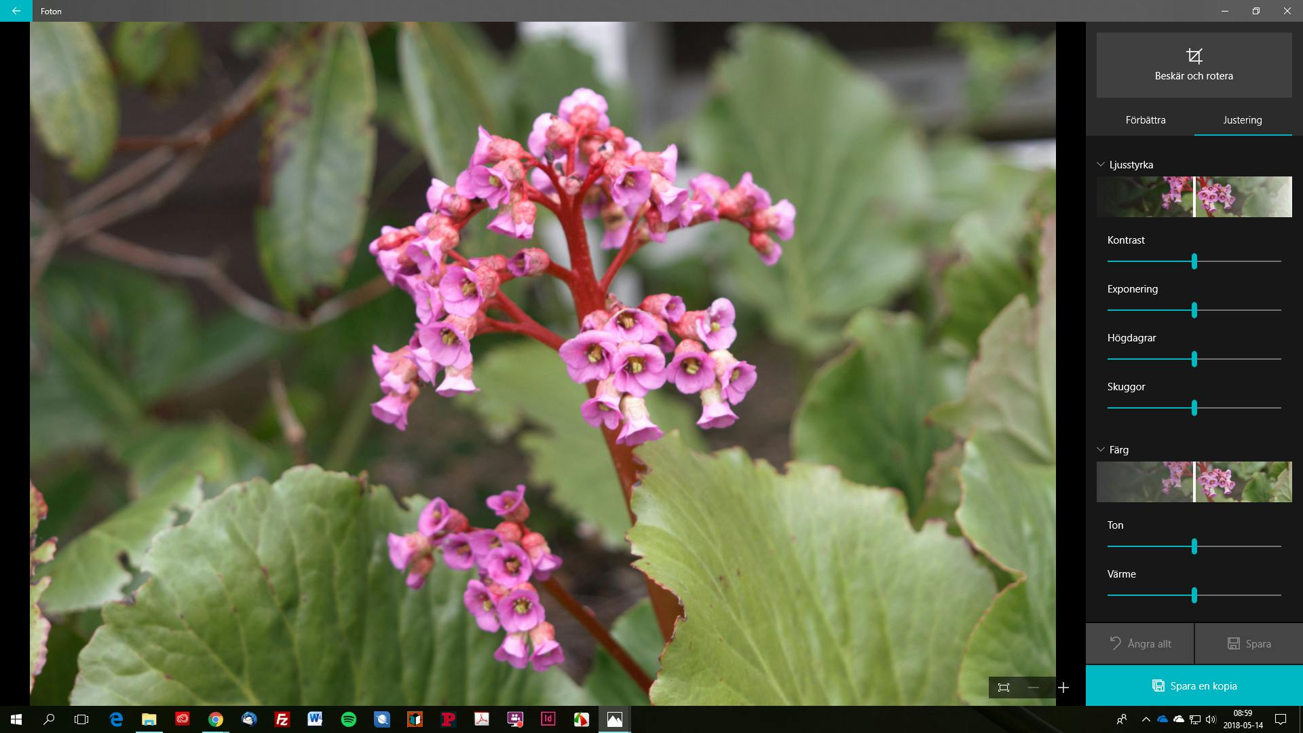Click Ångra allt to undo changes
1303x733 pixels.
click(1139, 643)
